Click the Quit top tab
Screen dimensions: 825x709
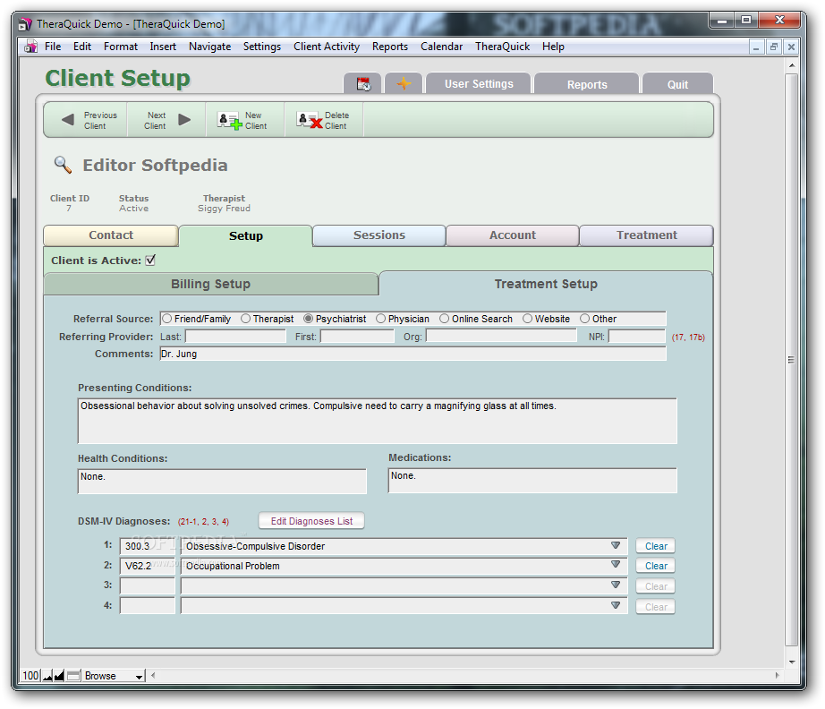(x=677, y=84)
